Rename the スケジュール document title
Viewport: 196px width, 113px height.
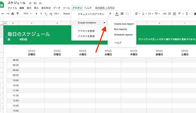click(17, 3)
